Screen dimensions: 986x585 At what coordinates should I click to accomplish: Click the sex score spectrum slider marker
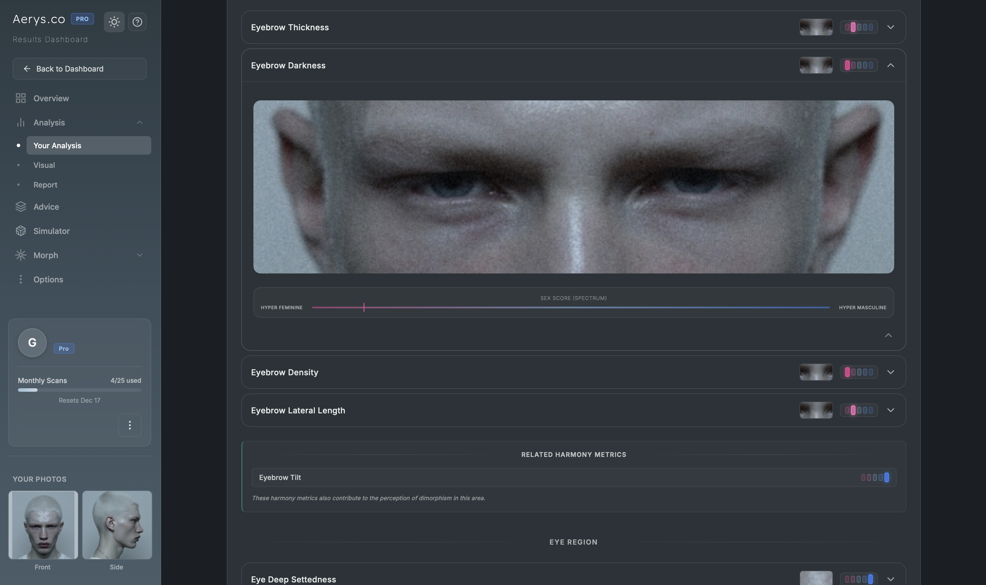tap(364, 307)
